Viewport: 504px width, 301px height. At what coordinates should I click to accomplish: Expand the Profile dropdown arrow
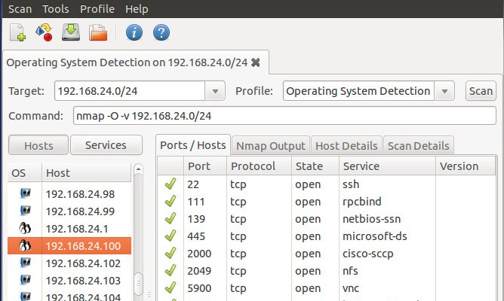444,91
